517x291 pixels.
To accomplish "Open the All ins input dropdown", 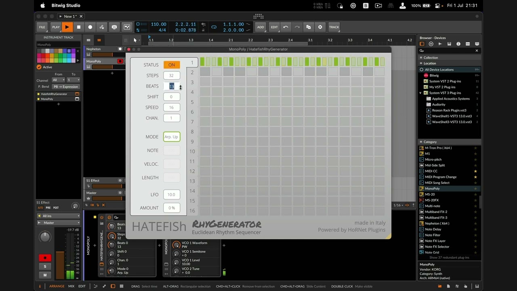I will [59, 216].
